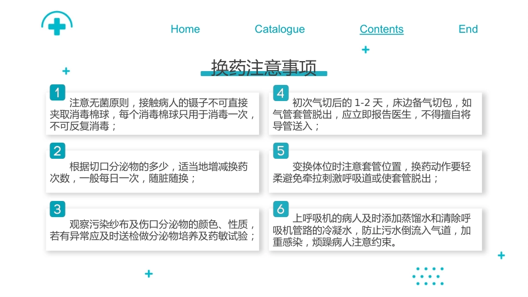Click the text beginning 根据切口分泌物的多少
The height and width of the screenshot is (297, 528).
148,172
